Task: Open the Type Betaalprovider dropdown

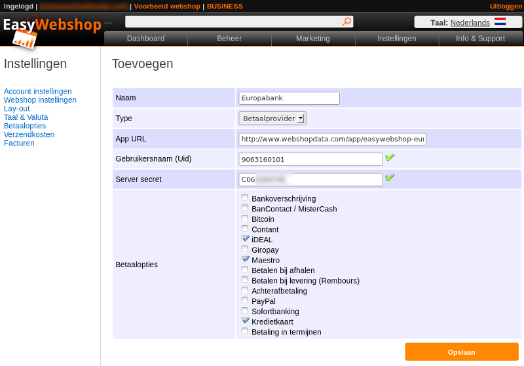Action: 272,119
